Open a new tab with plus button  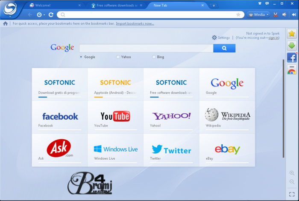[214, 6]
